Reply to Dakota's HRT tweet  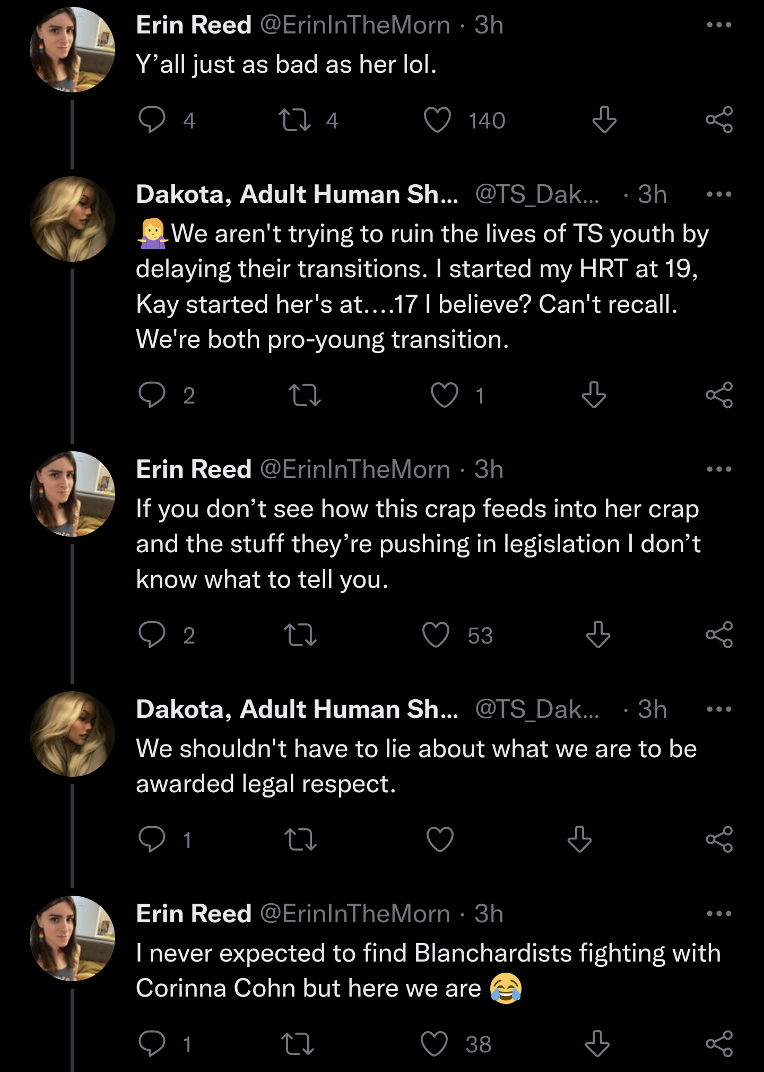[x=152, y=395]
